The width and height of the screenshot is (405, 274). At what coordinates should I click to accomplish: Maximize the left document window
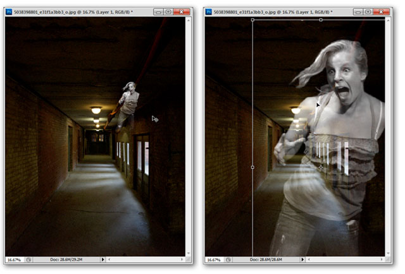coord(168,12)
